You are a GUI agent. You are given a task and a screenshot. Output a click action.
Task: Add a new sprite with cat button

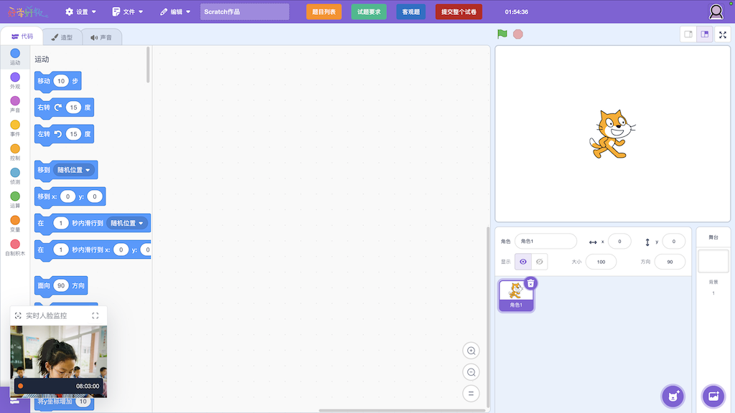point(673,397)
